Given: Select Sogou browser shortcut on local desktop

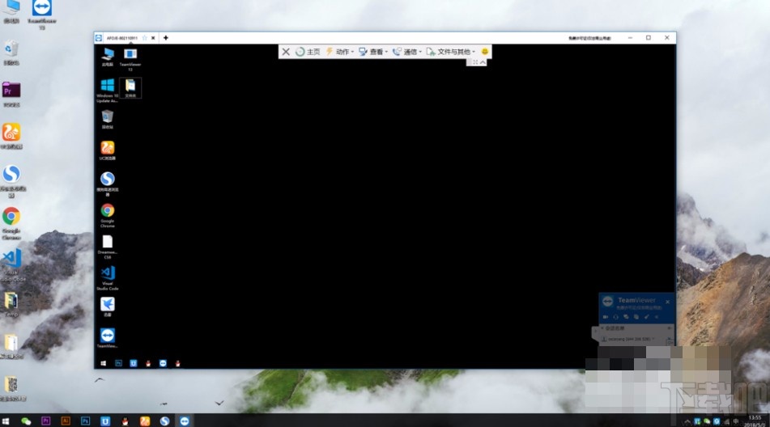Looking at the screenshot, I should 11,180.
